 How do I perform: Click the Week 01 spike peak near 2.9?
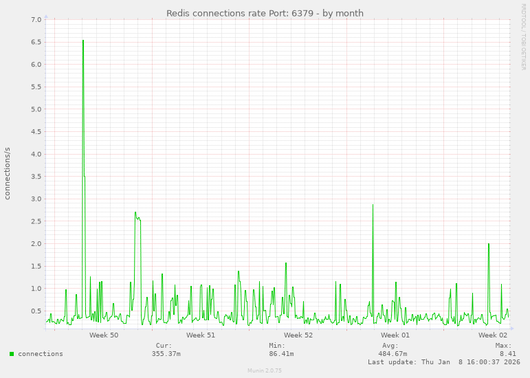click(x=373, y=205)
